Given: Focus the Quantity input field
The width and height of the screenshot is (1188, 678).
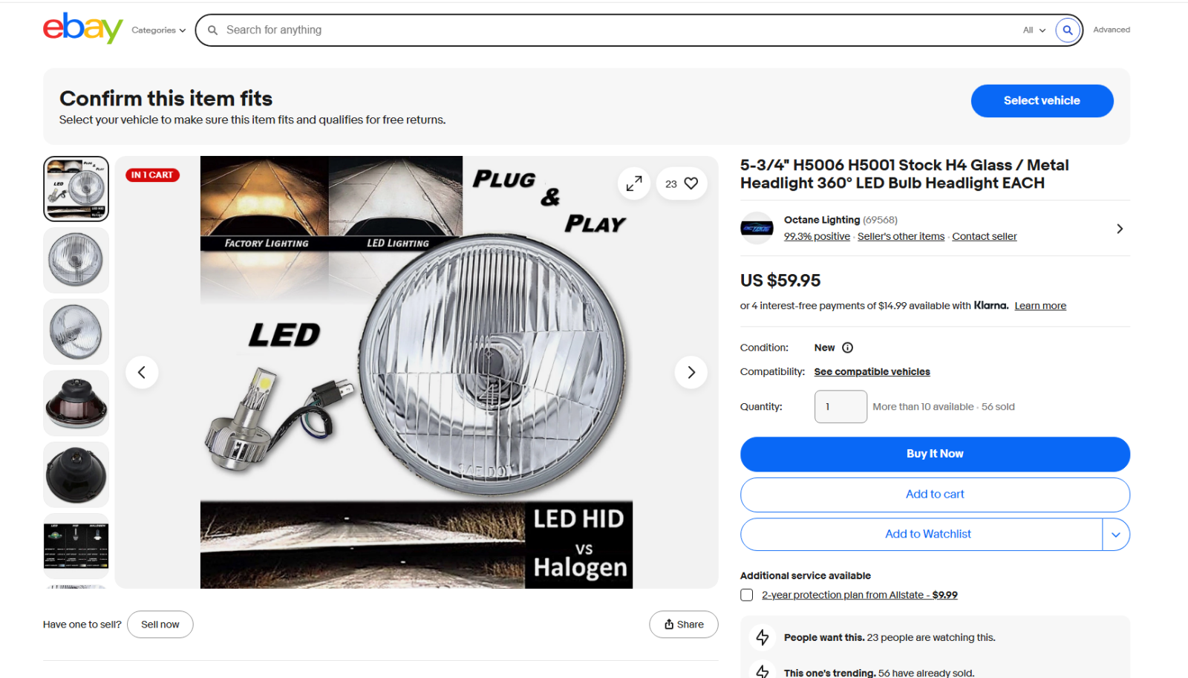Looking at the screenshot, I should click(841, 407).
